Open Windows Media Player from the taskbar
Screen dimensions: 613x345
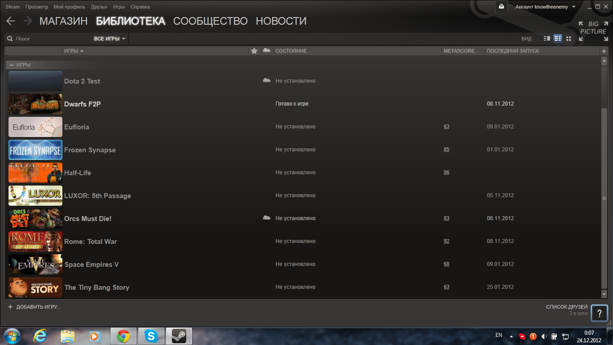coord(95,336)
